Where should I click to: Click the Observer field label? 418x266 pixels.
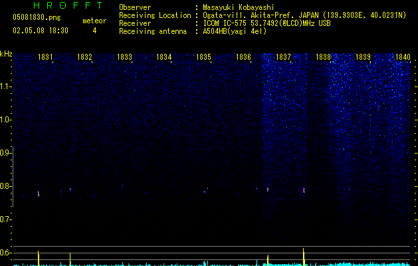click(x=135, y=7)
